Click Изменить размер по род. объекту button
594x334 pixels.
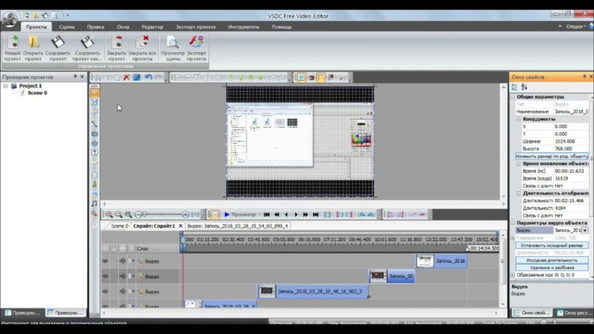coord(552,156)
